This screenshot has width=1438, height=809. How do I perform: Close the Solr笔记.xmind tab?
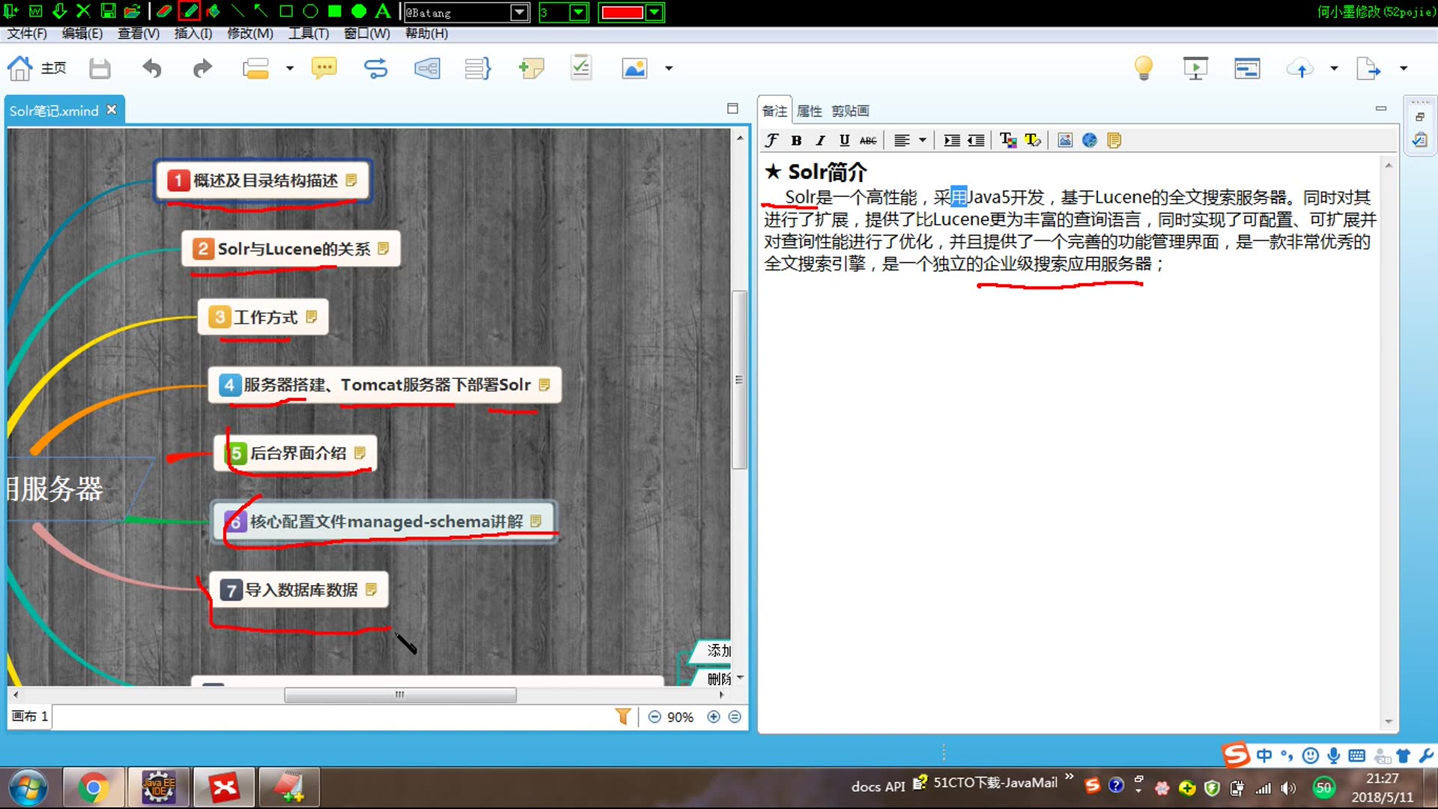pos(112,109)
